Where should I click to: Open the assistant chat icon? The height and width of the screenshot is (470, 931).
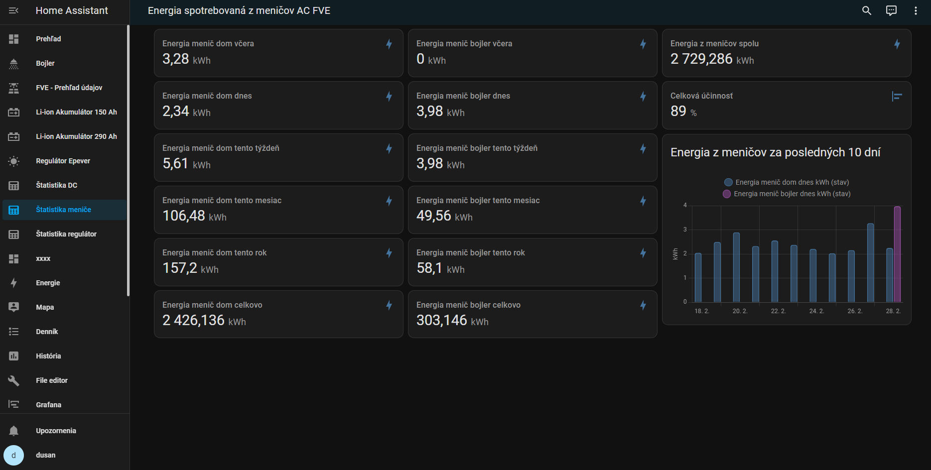coord(891,10)
